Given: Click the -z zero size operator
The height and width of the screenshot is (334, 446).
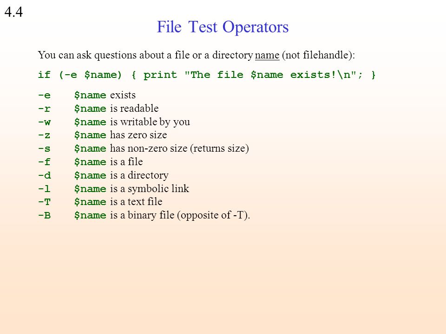Looking at the screenshot, I should 45,135.
